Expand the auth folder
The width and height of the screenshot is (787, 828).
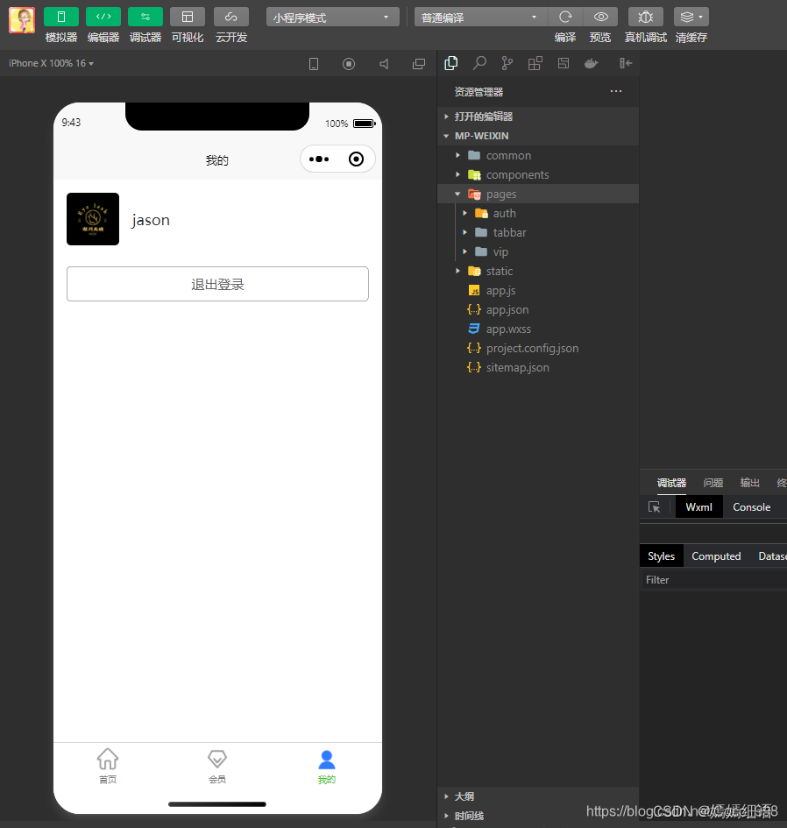(x=538, y=213)
